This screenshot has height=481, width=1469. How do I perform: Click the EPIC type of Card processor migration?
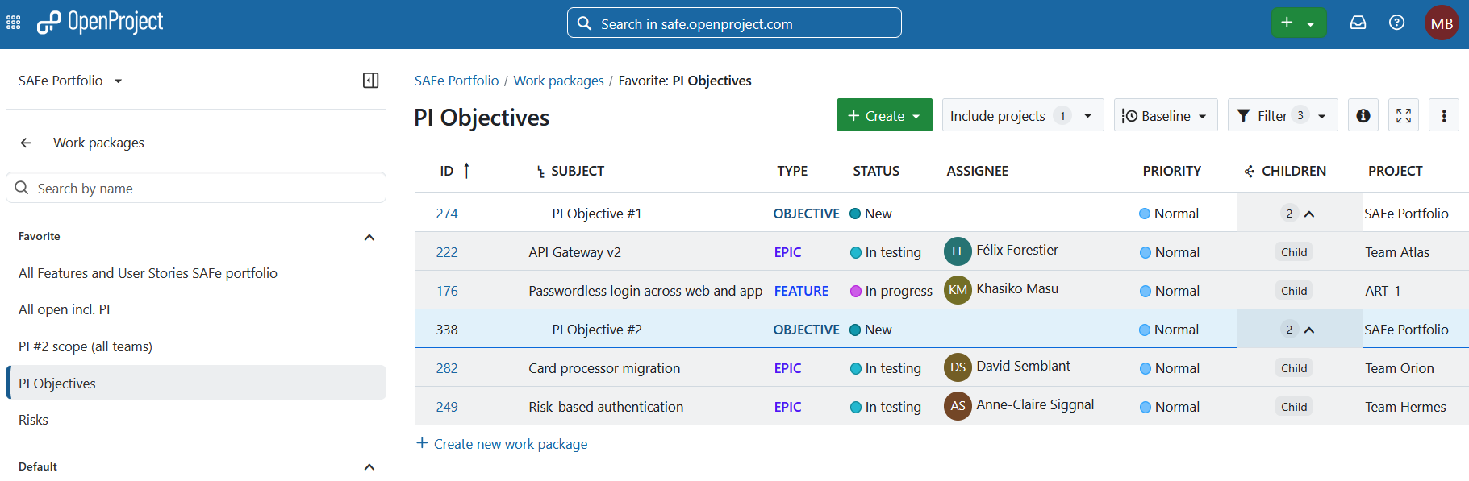click(x=787, y=368)
